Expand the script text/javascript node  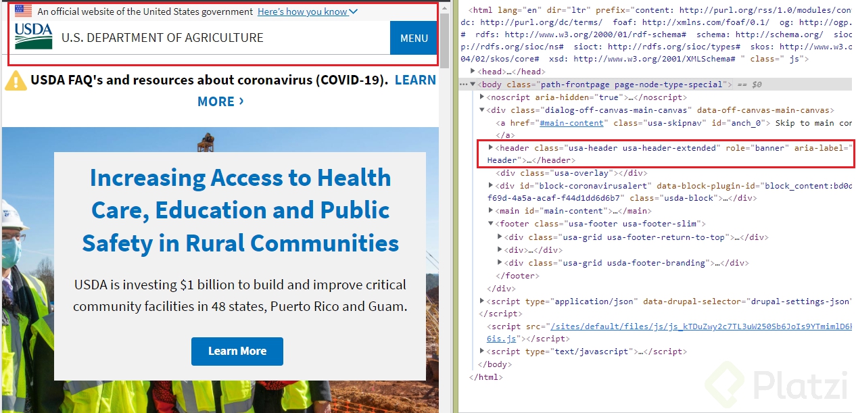482,351
